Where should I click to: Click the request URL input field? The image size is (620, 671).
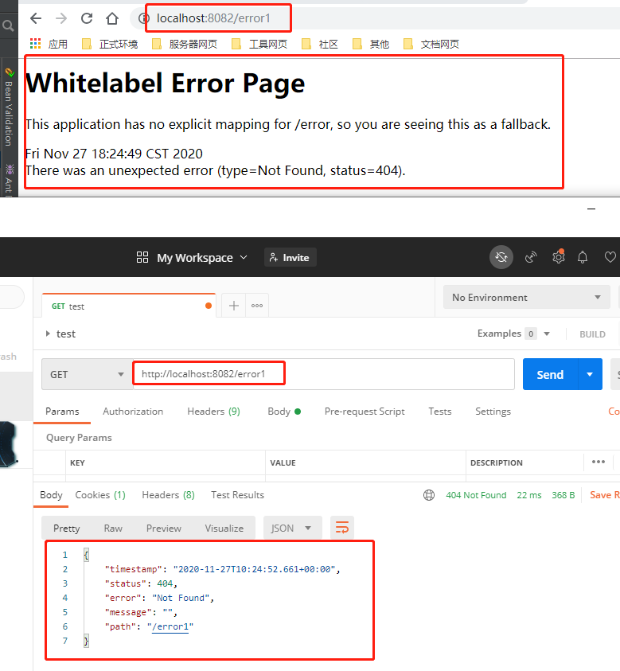(323, 374)
